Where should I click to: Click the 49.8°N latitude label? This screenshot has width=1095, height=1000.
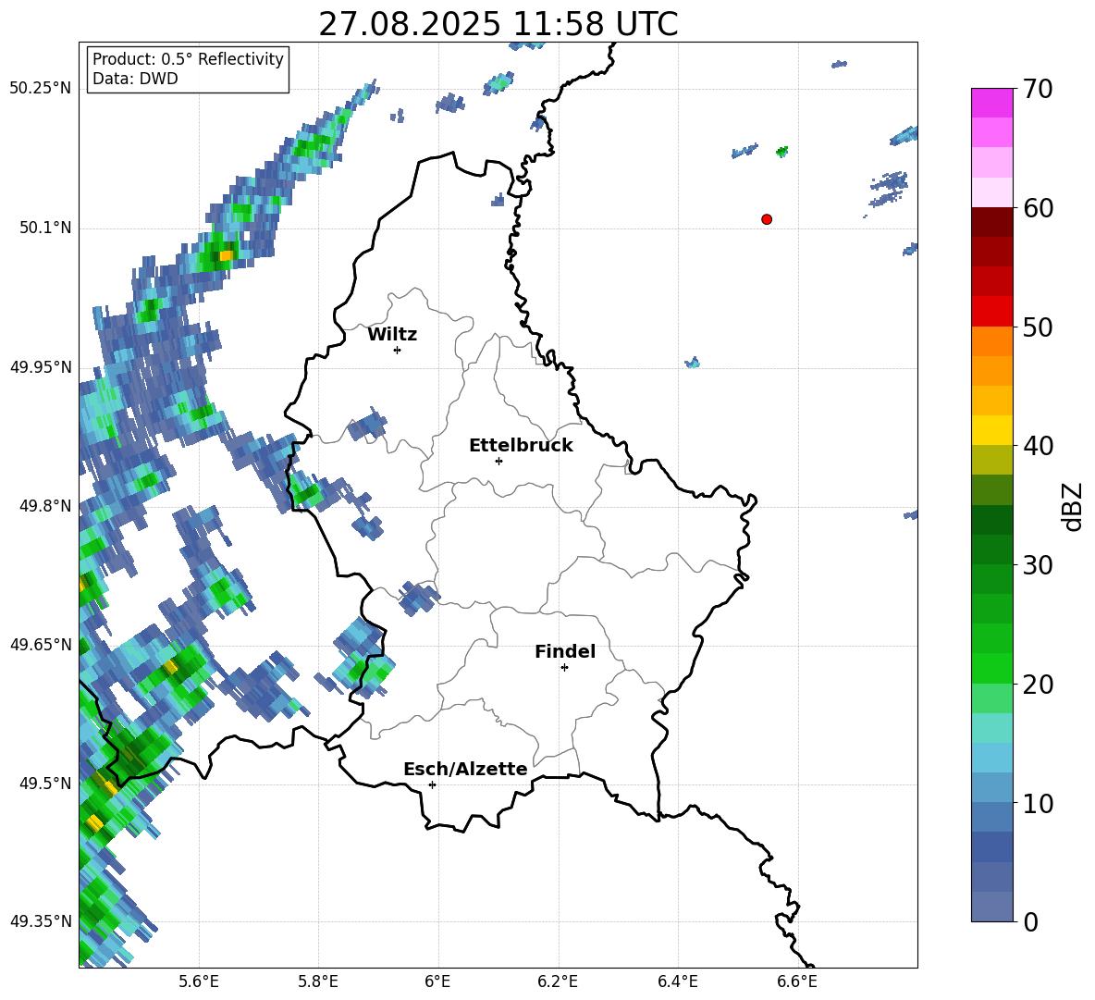[x=44, y=506]
